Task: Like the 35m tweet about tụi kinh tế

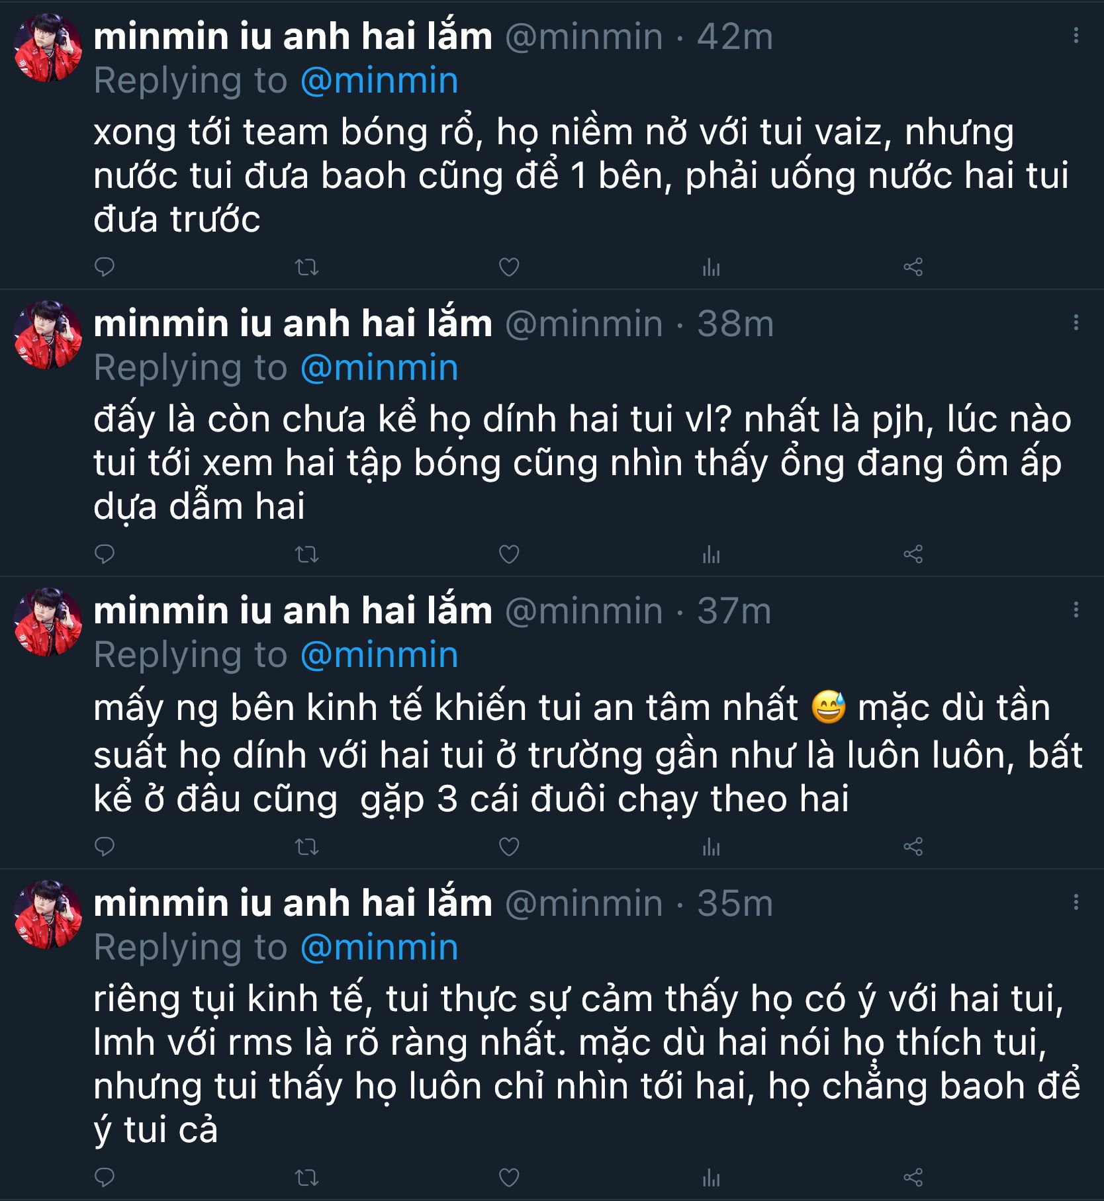Action: click(508, 1177)
